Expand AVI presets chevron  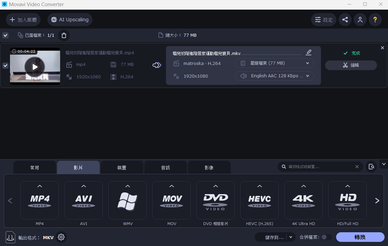[x=84, y=186]
